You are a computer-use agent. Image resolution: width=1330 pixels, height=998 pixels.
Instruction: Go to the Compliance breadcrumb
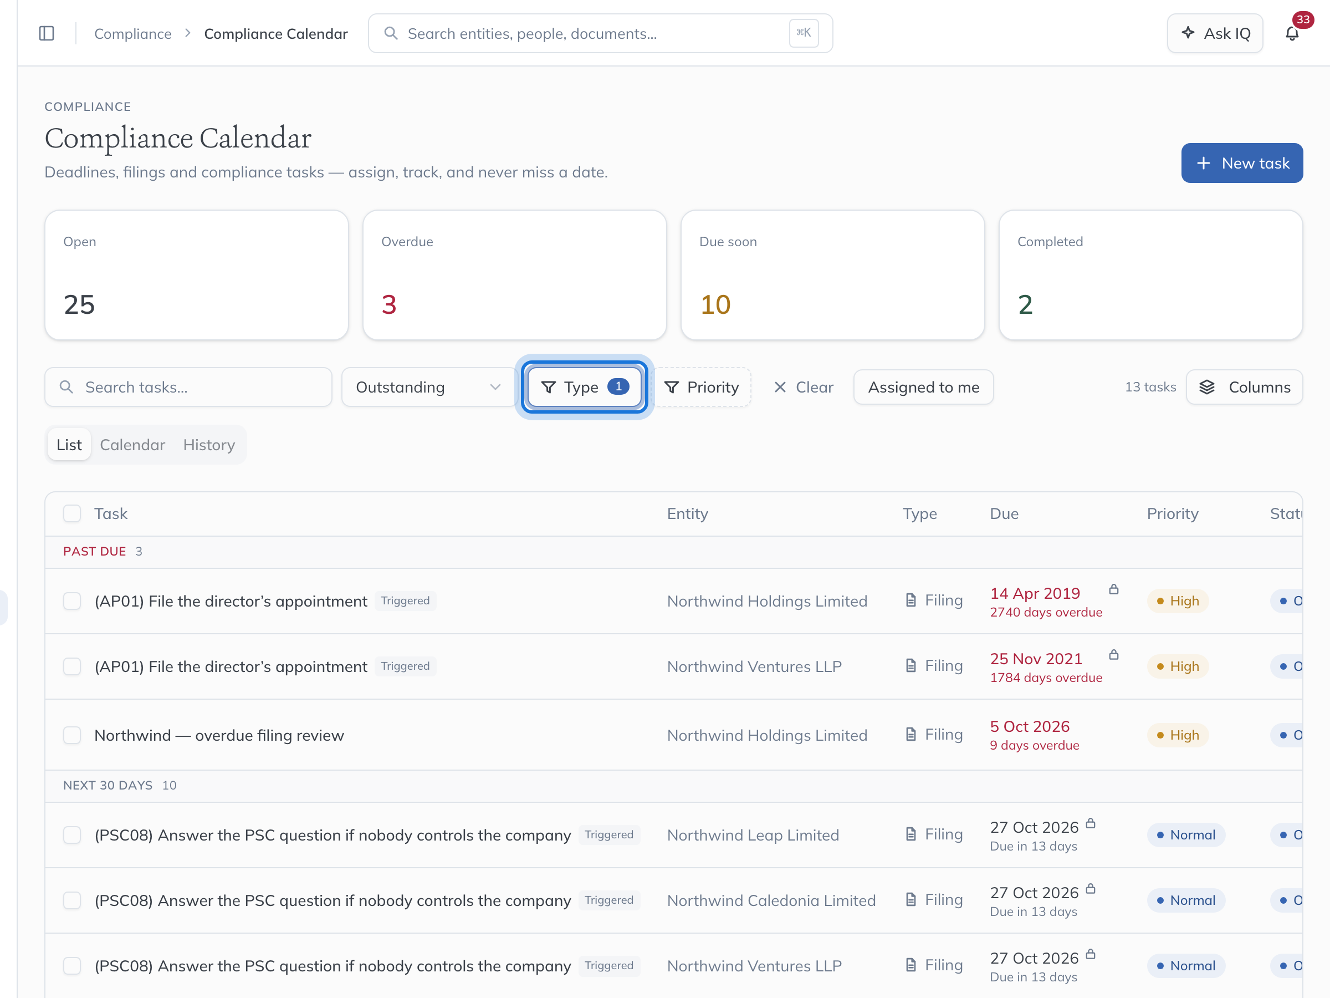[x=133, y=34]
